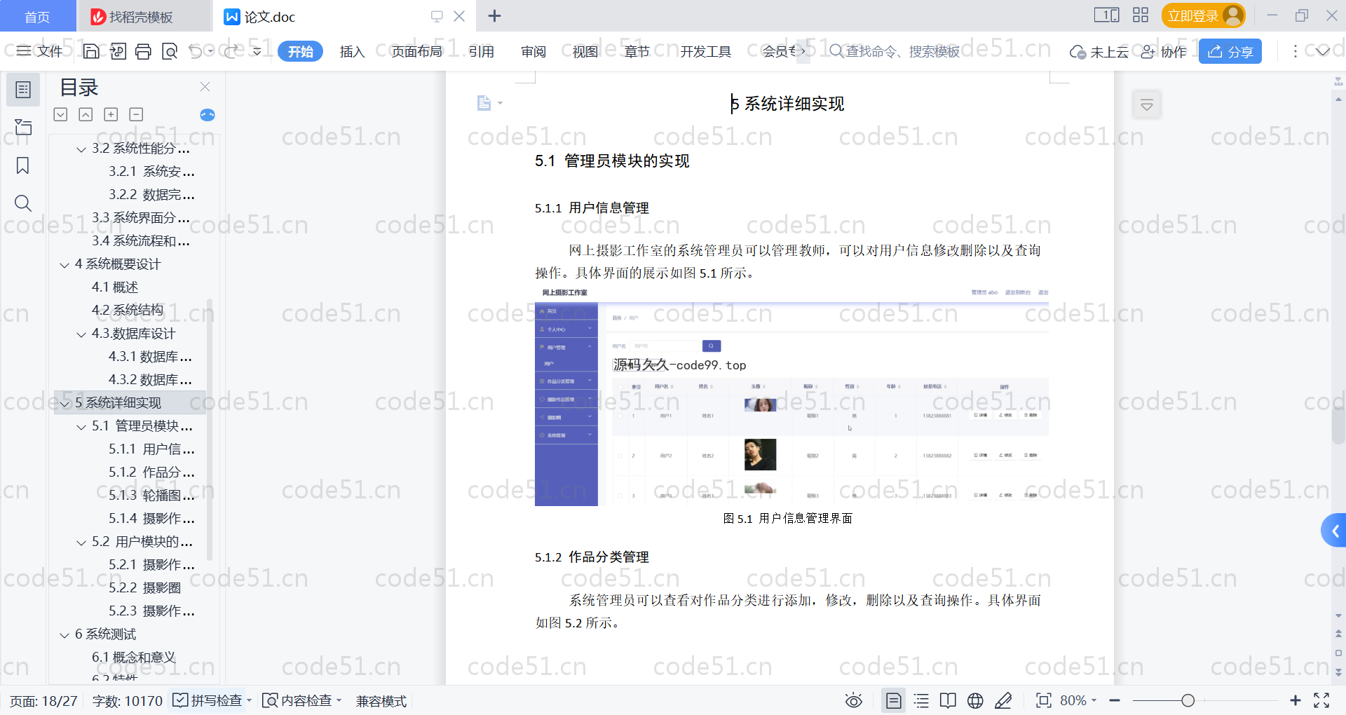The height and width of the screenshot is (715, 1346).
Task: Click the minus heading level icon
Action: 136,114
